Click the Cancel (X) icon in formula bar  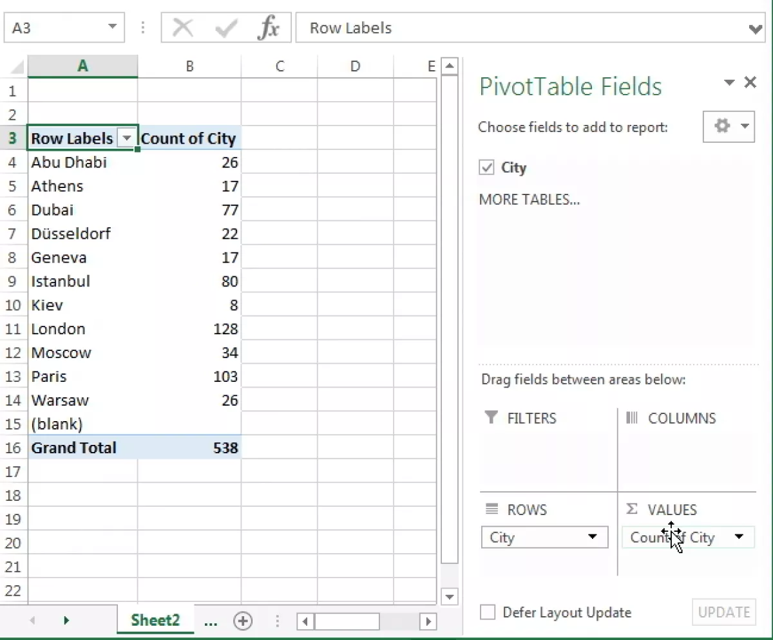coord(182,28)
